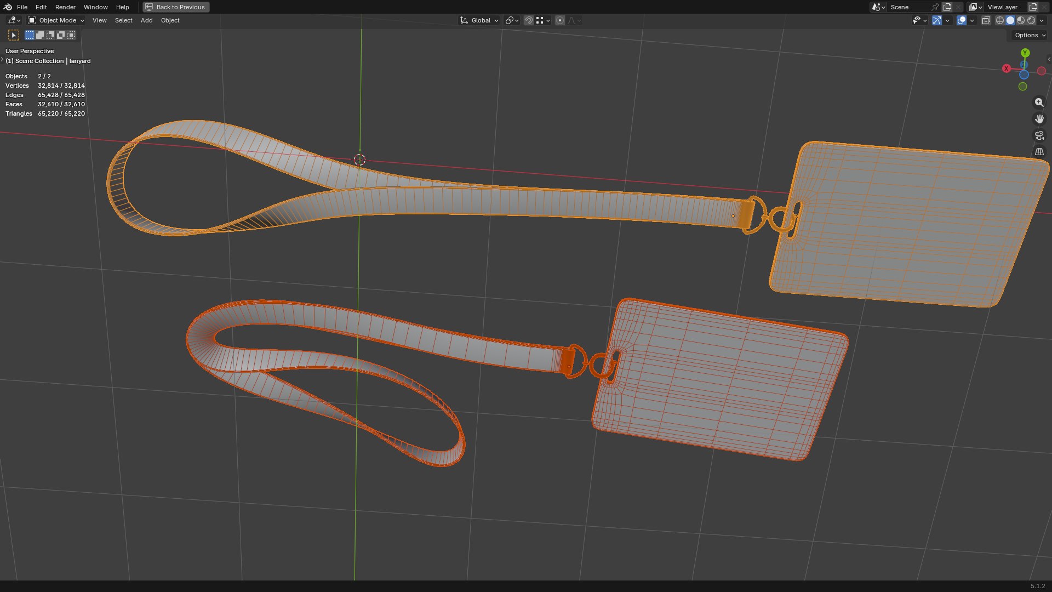The width and height of the screenshot is (1052, 592).
Task: Open the pivot point dropdown
Action: point(512,20)
